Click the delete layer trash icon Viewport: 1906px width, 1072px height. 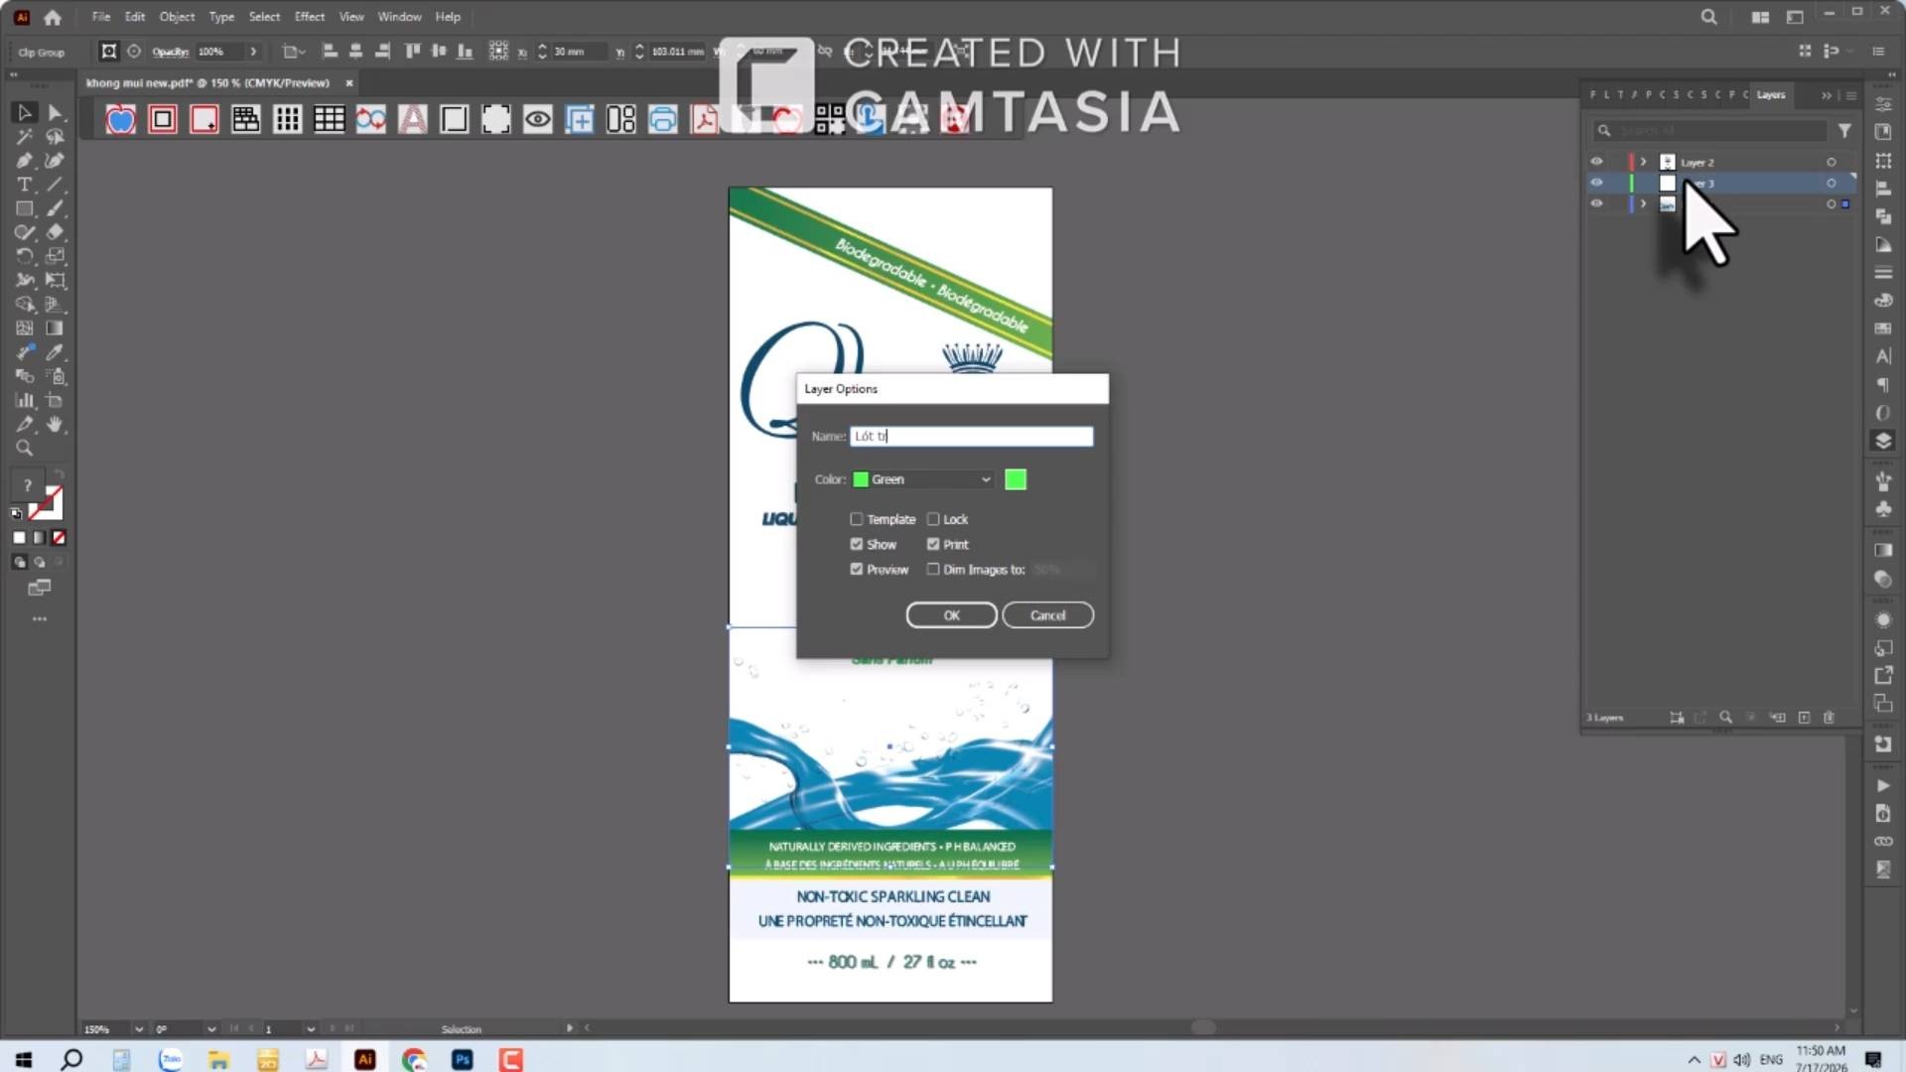(1829, 717)
